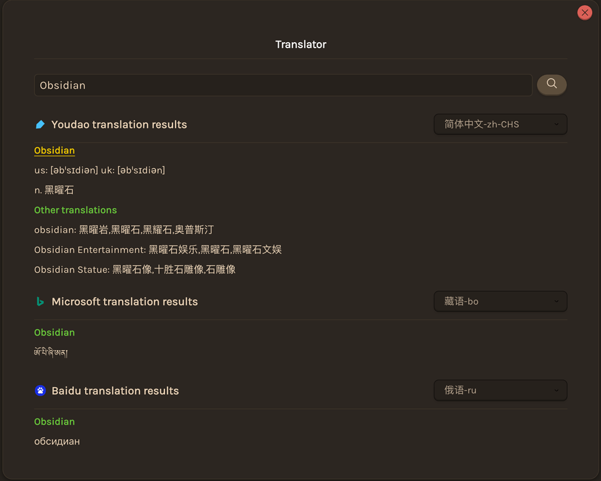Image resolution: width=601 pixels, height=481 pixels.
Task: Select the Tibetan translation text
Action: (52, 352)
